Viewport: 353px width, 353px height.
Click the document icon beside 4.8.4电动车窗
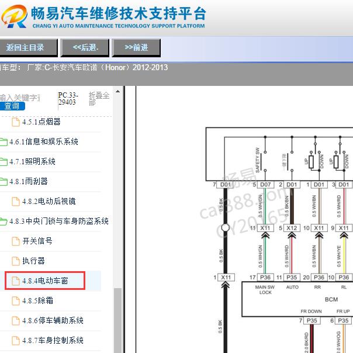tap(16, 281)
